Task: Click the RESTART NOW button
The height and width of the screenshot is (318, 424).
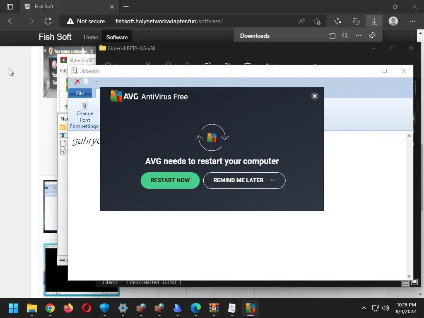Action: (x=170, y=181)
